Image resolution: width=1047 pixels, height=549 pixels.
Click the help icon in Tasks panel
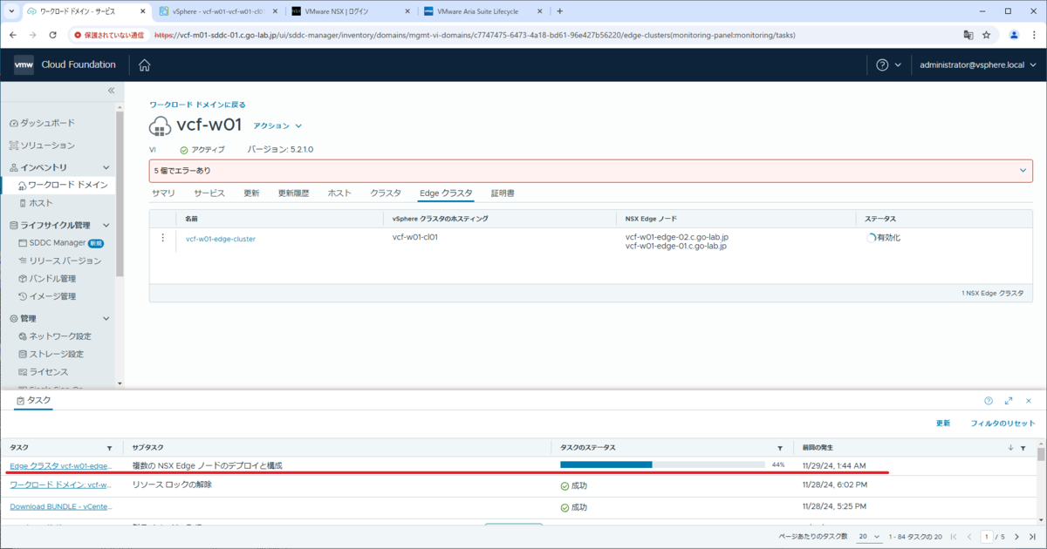989,401
